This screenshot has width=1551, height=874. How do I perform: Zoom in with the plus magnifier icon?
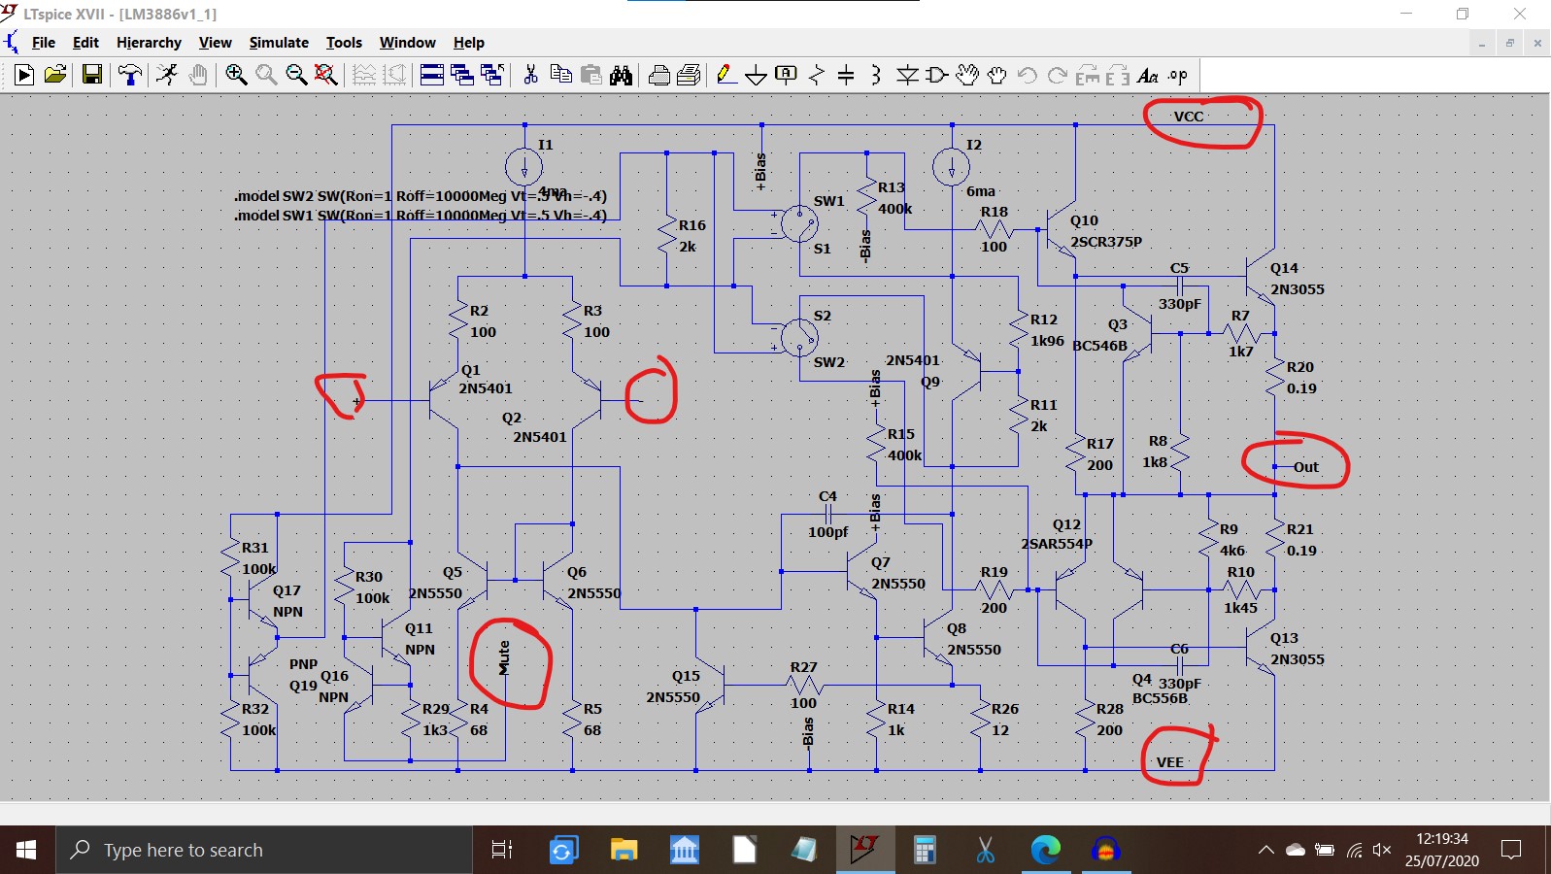click(236, 75)
